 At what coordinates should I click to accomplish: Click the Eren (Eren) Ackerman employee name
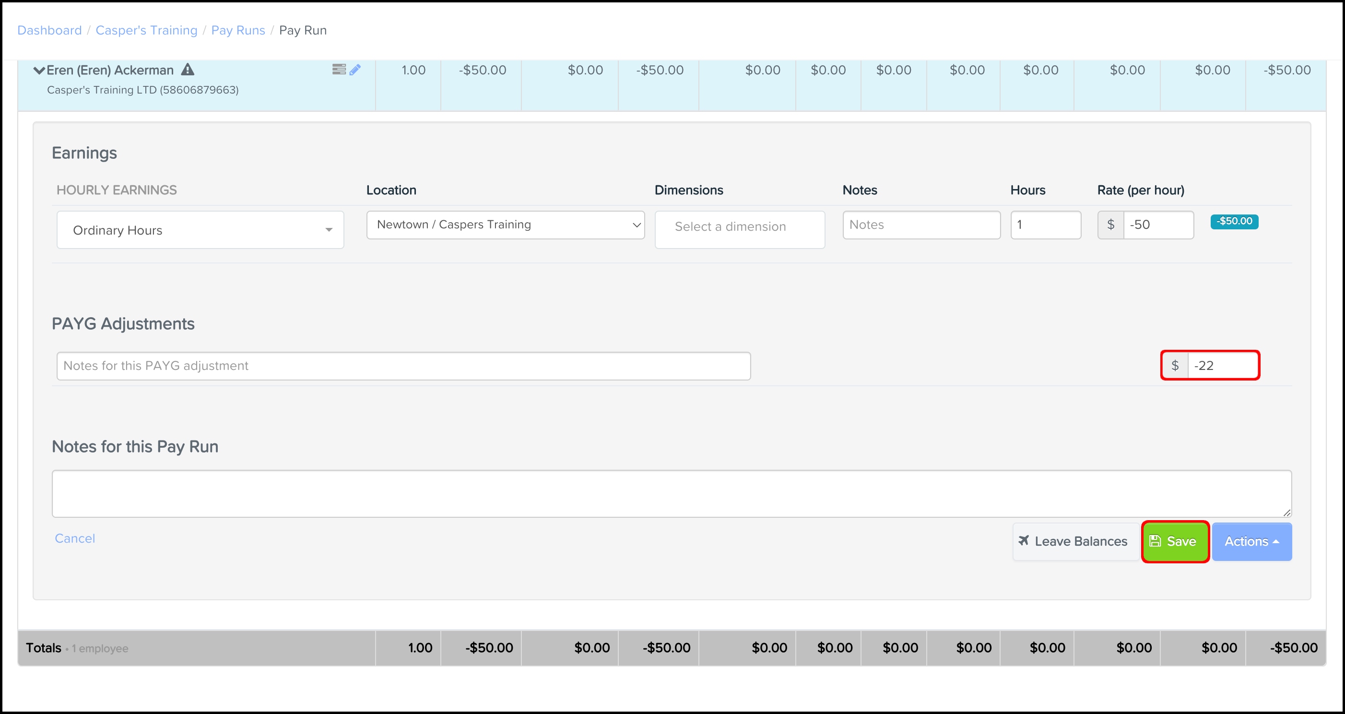click(x=110, y=70)
